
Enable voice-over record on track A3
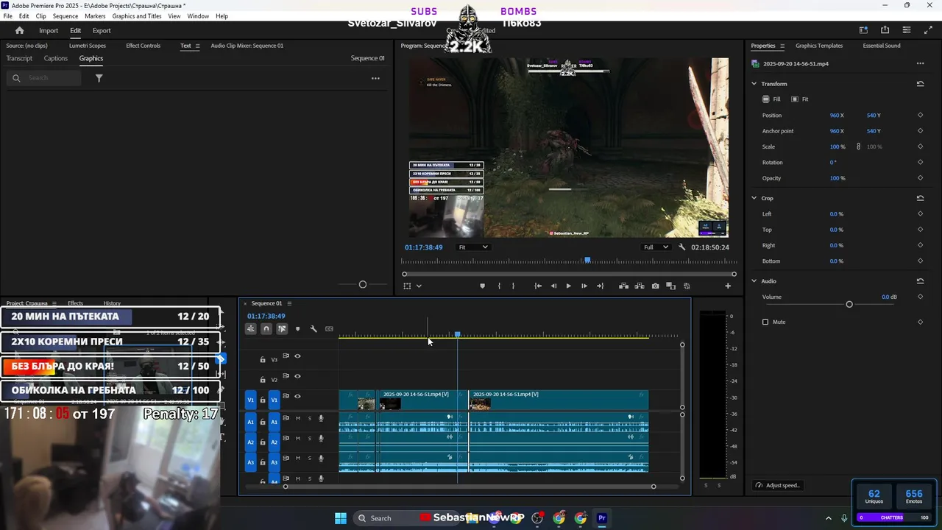tap(321, 458)
